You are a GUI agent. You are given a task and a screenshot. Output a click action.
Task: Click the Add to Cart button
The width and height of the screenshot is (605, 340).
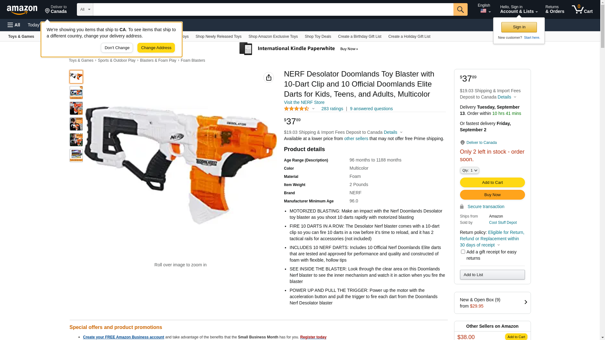pyautogui.click(x=492, y=183)
